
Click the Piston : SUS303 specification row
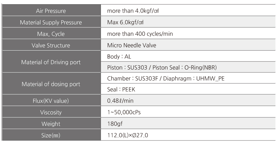(x=188, y=67)
